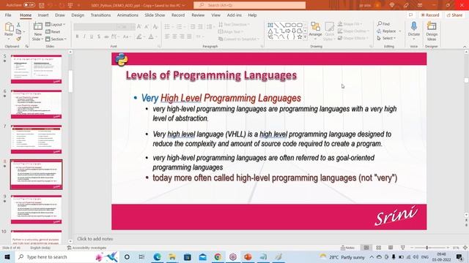Switch to the Animations tab
Screen dimensions: 469x263
tap(128, 15)
